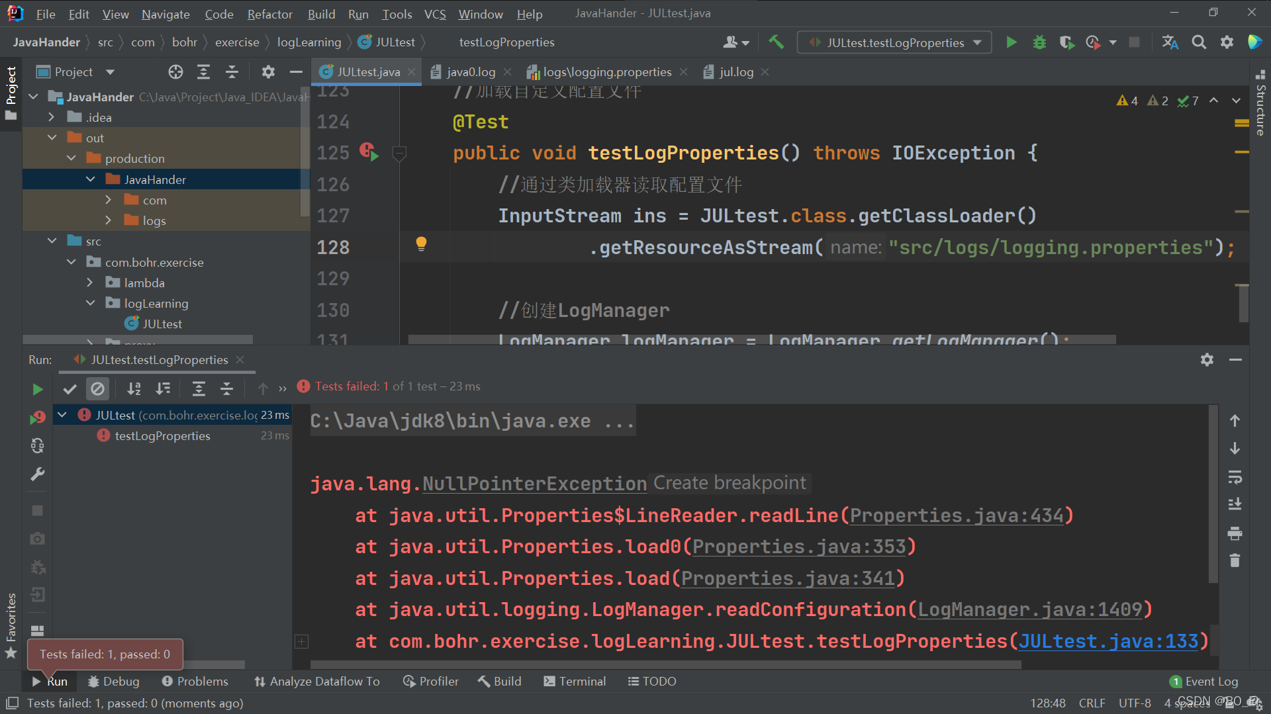Open Project view mode dropdown

coord(110,72)
